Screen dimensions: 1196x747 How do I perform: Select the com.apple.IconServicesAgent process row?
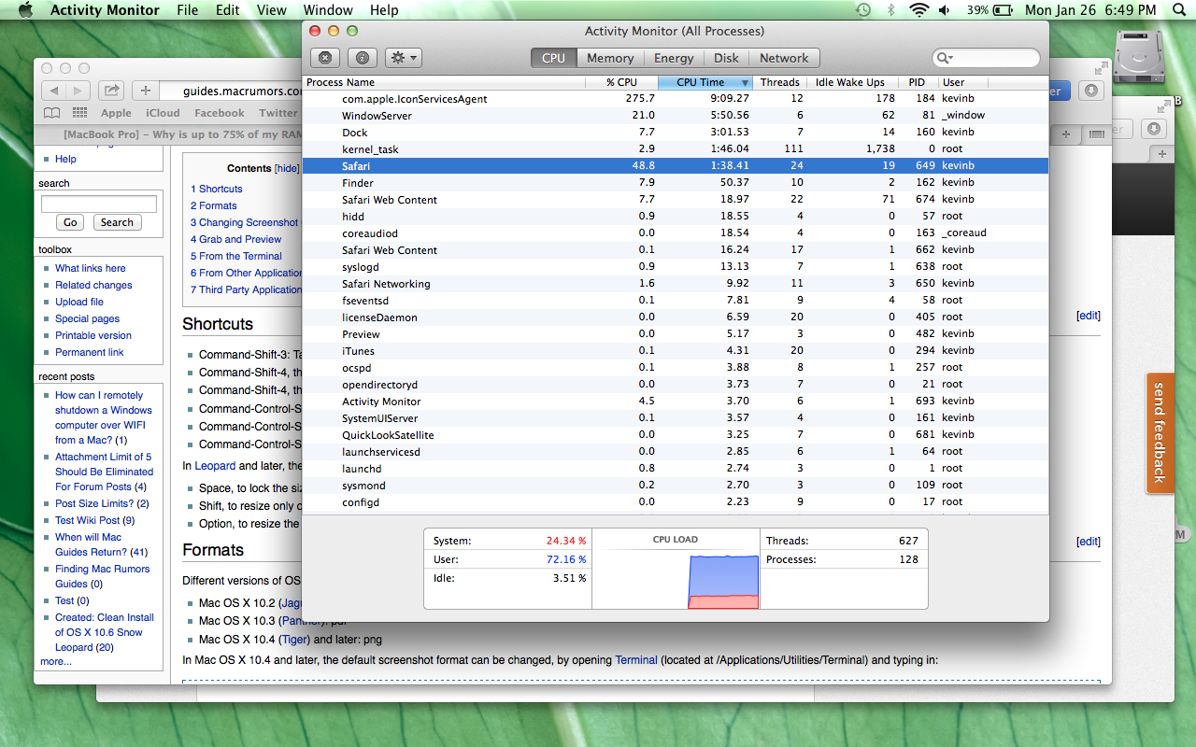point(676,98)
